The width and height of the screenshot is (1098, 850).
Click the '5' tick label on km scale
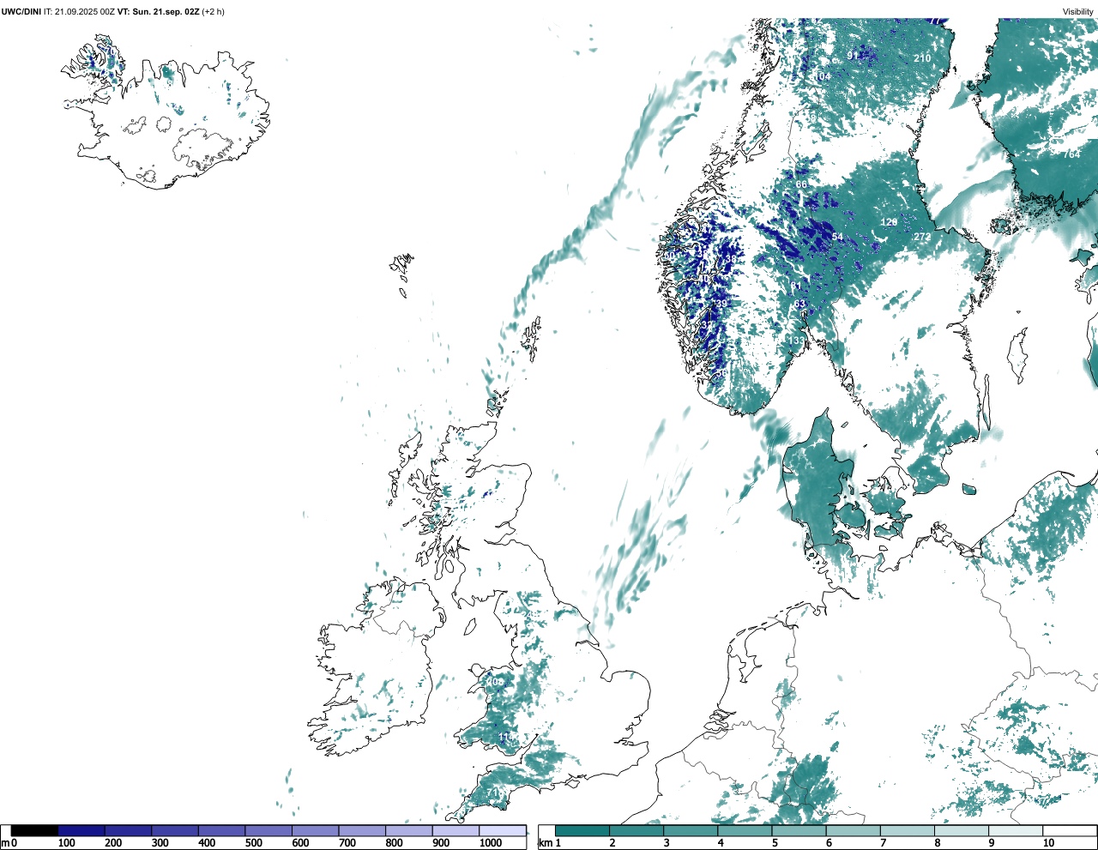click(x=775, y=843)
